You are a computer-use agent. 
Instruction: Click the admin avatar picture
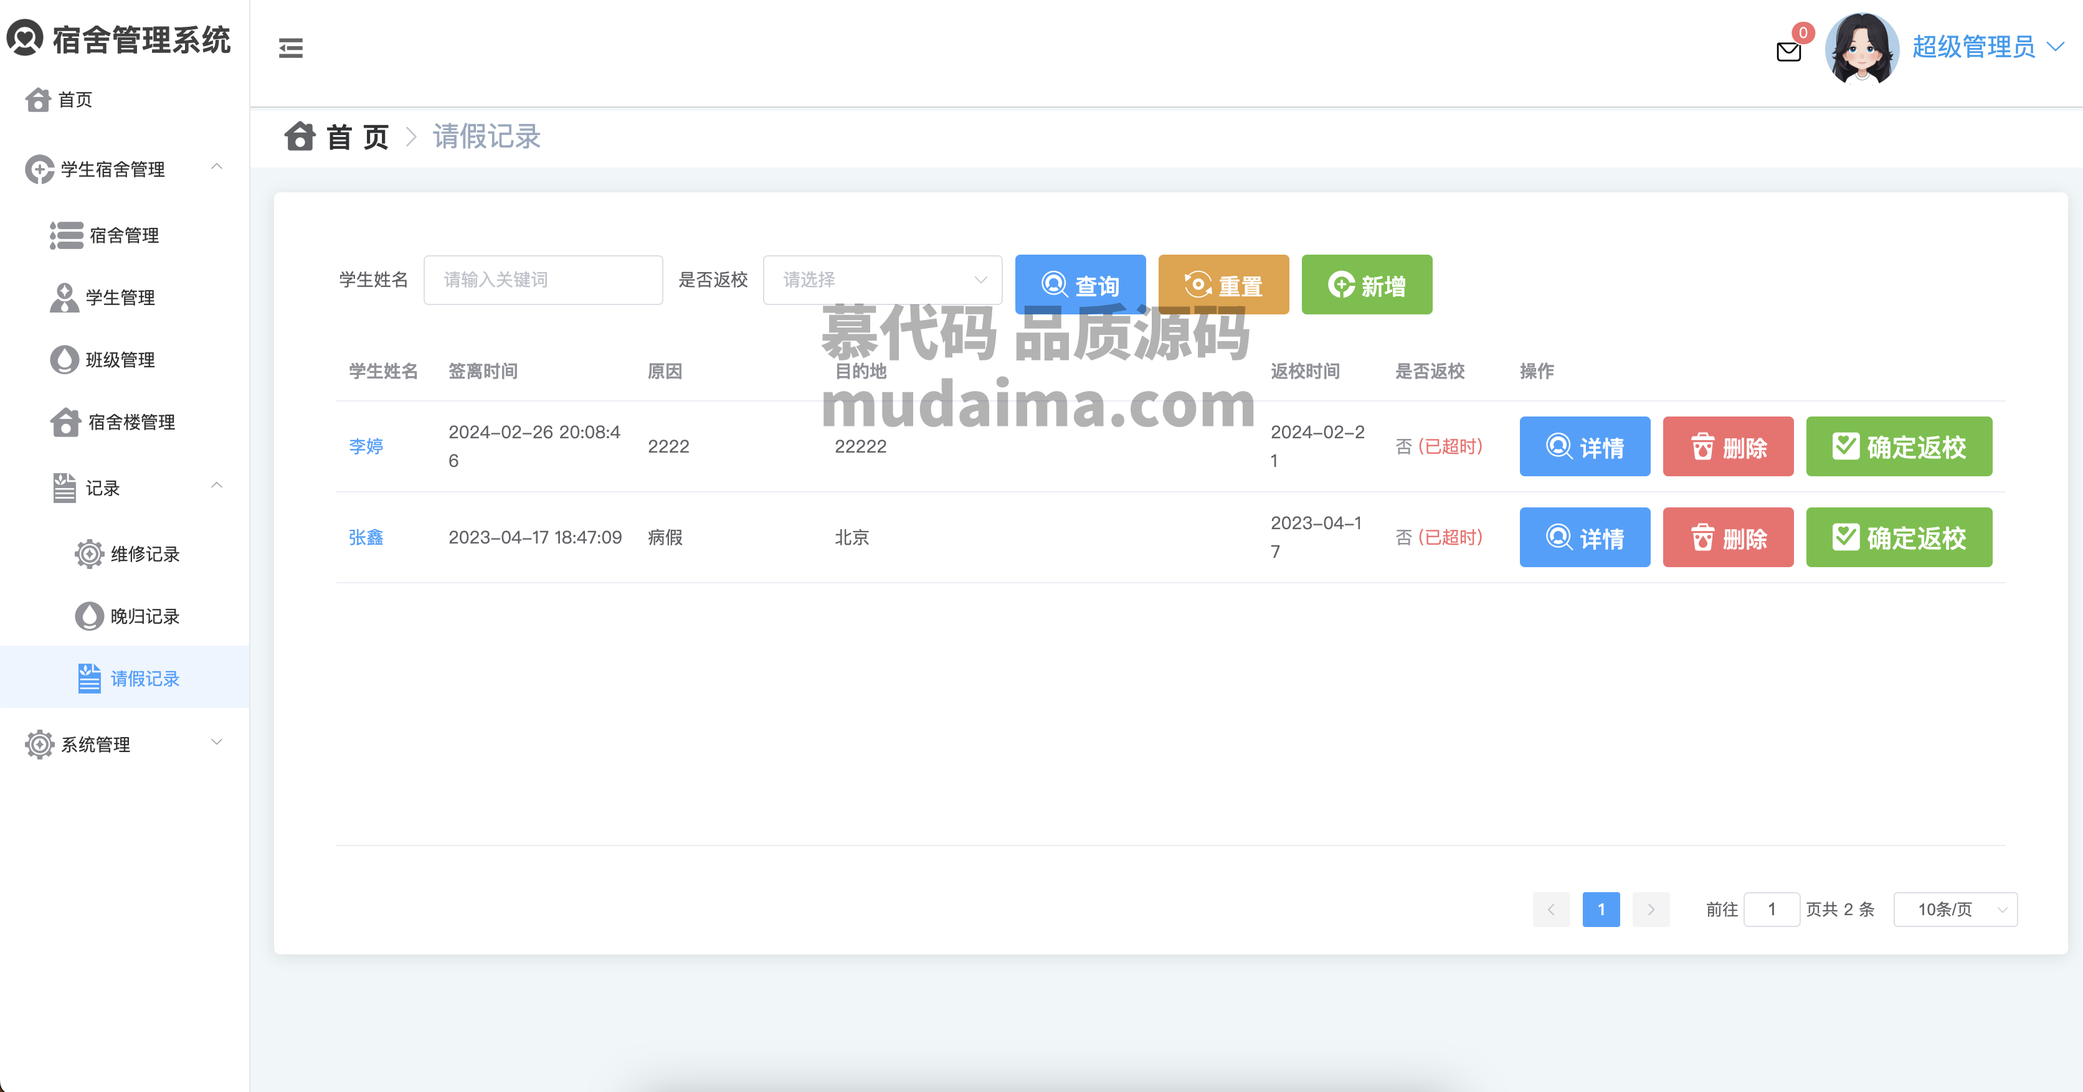[x=1862, y=49]
